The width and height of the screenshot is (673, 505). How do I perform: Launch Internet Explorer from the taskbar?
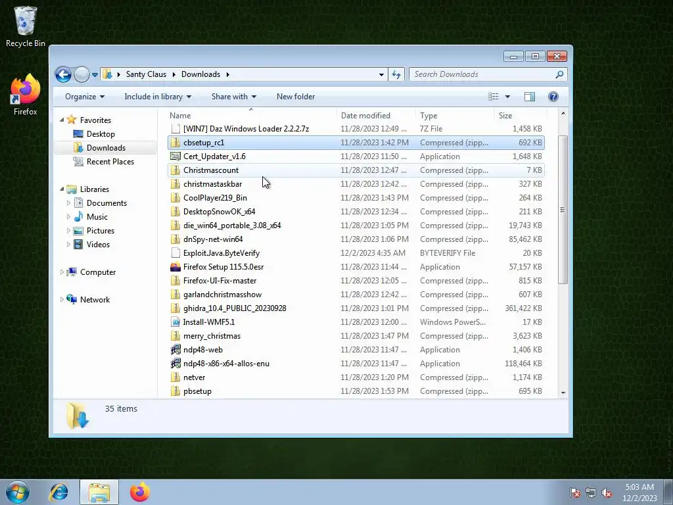point(58,492)
